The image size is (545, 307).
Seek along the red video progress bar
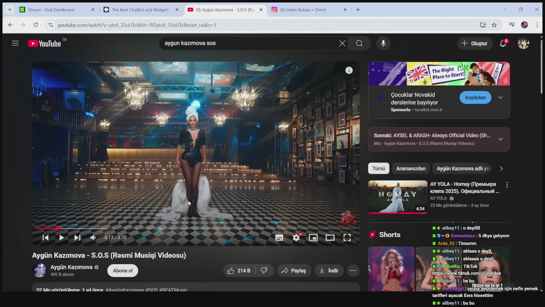(196, 229)
